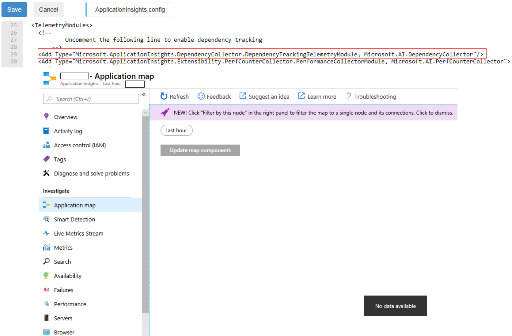Click the Access control (IAM) icon
This screenshot has height=336, width=512.
pyautogui.click(x=46, y=145)
